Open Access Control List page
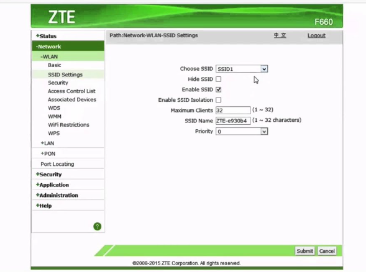The height and width of the screenshot is (272, 366). click(71, 91)
